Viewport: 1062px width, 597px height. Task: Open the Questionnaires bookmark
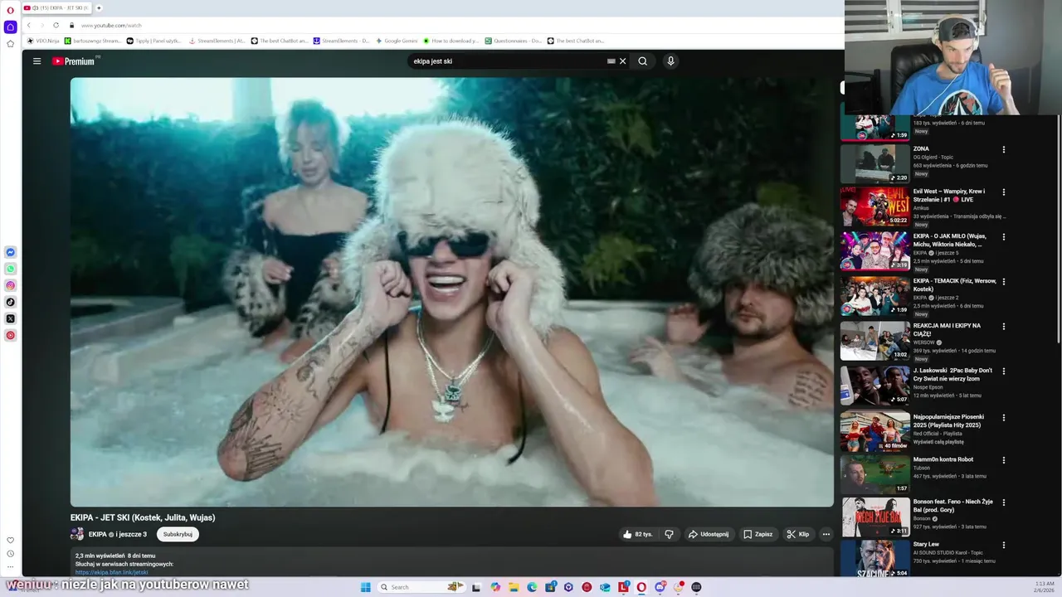[514, 41]
